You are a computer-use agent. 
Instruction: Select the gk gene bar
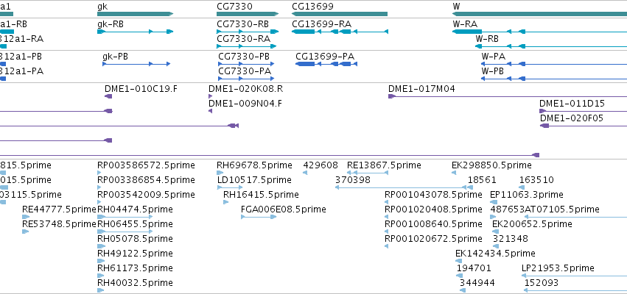coord(135,14)
